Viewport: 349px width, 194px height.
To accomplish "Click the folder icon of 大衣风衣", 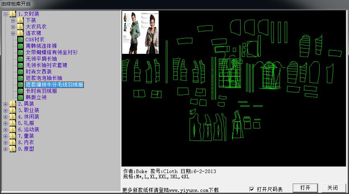I will (x=20, y=27).
